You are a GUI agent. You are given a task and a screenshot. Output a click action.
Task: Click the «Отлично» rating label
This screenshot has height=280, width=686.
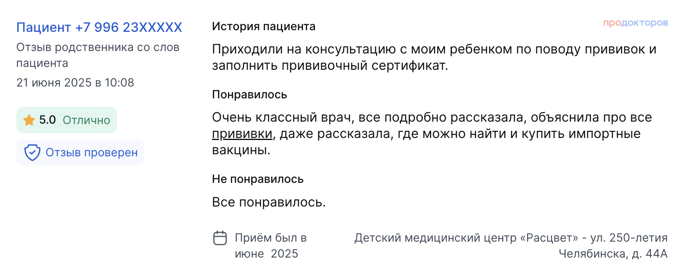[x=86, y=120]
